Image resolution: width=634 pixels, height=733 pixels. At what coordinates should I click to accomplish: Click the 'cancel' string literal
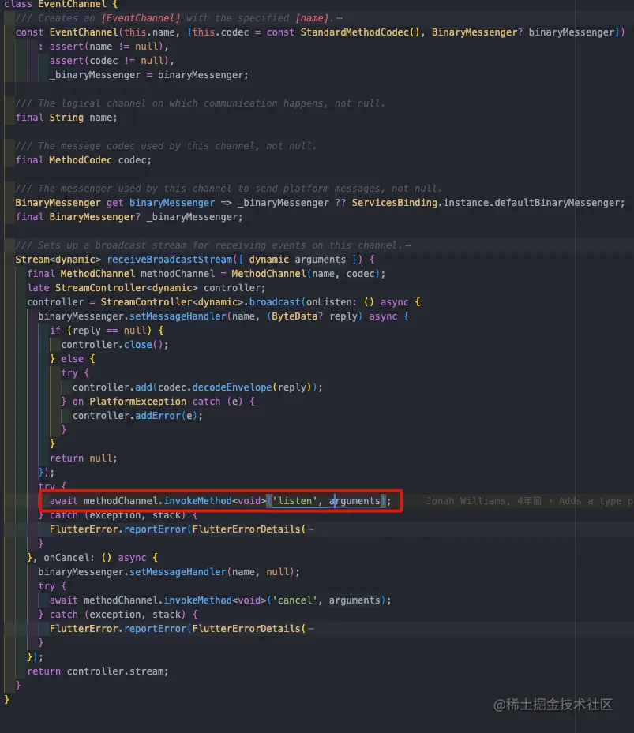[294, 600]
